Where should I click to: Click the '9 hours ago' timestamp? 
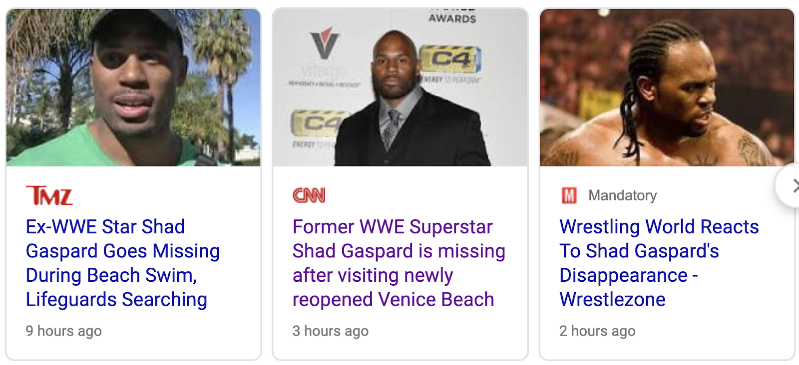(63, 331)
